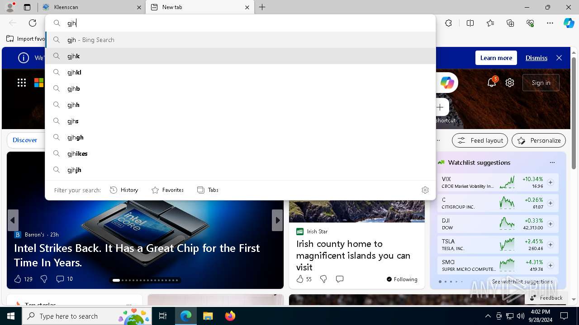Open the Feed layout dropdown
The image size is (579, 325).
click(x=480, y=140)
